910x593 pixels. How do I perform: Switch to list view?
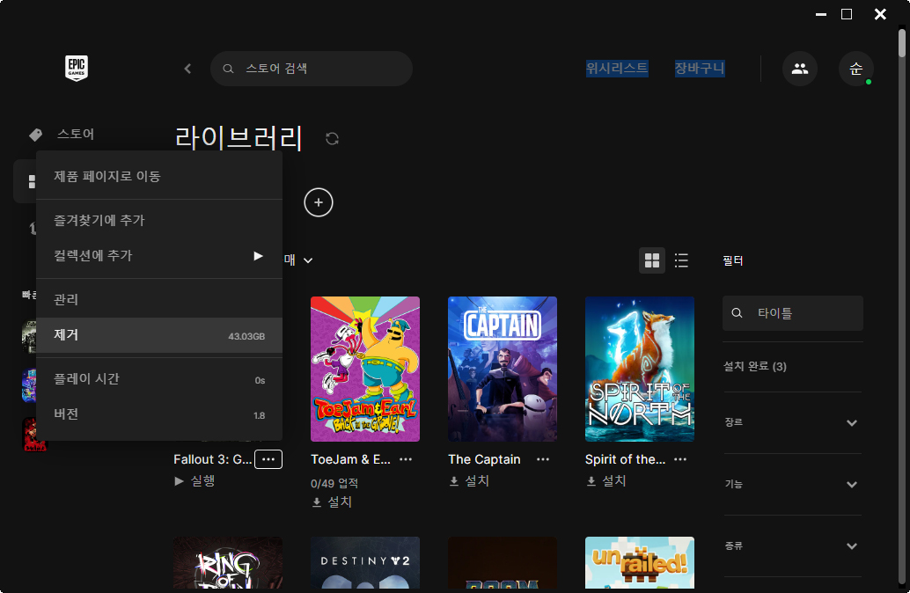[681, 260]
